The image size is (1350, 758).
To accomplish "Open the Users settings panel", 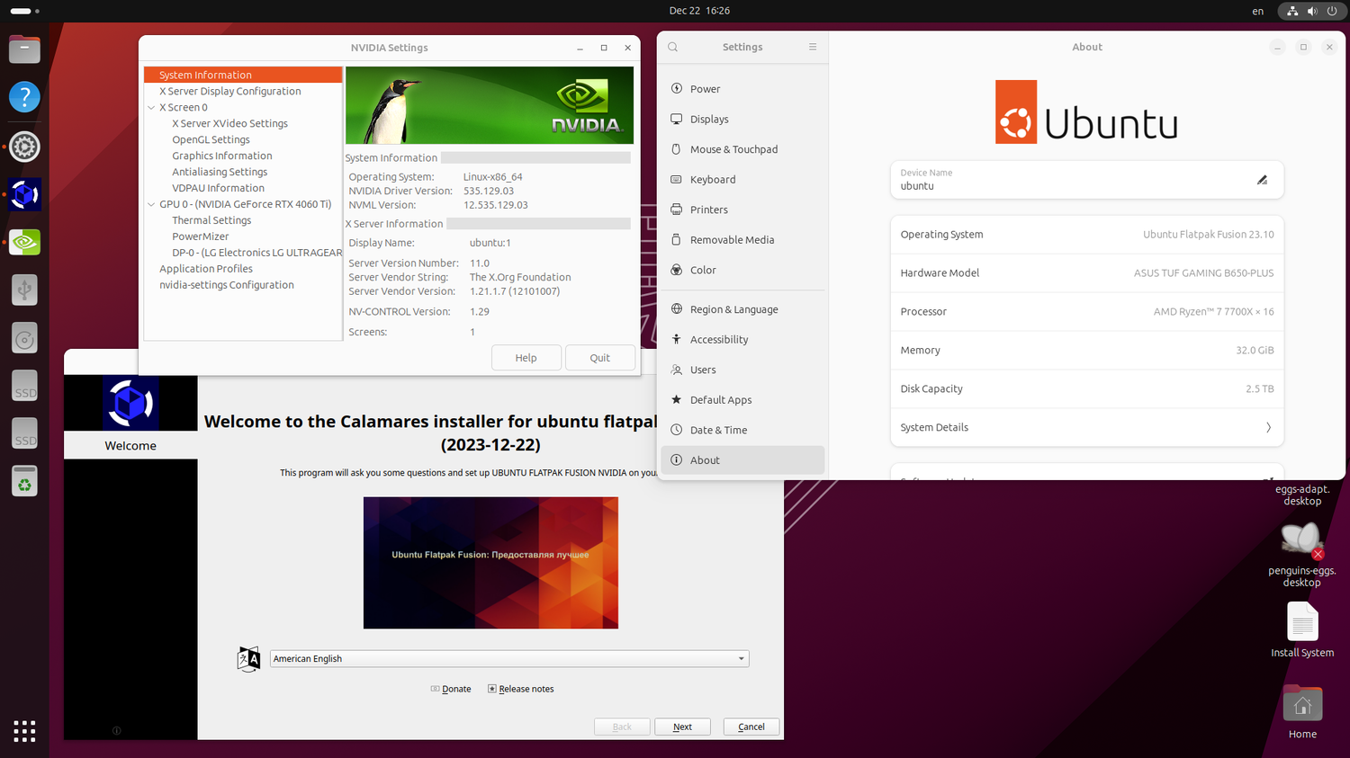I will pos(742,370).
